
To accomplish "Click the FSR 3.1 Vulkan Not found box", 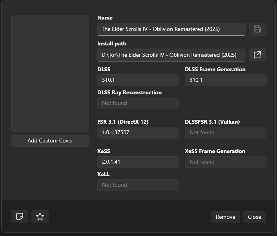I will (x=225, y=133).
